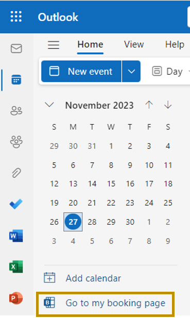Viewport: 190px width, 318px height.
Task: Collapse the November 2023 mini calendar
Action: pos(49,105)
